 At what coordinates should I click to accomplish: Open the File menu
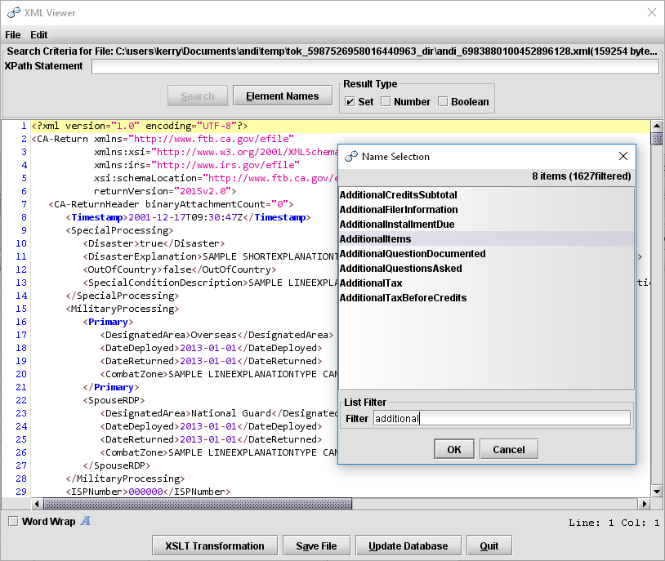pyautogui.click(x=13, y=35)
